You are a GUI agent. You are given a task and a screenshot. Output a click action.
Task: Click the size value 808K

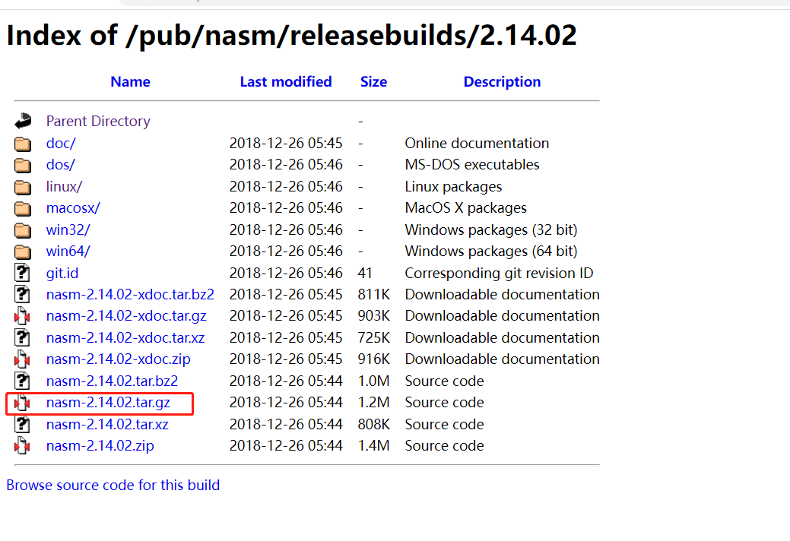point(374,424)
